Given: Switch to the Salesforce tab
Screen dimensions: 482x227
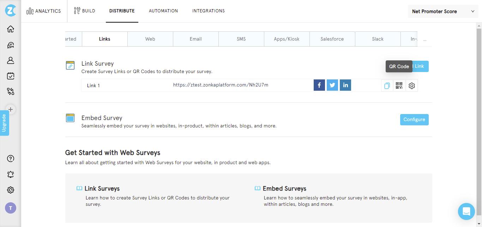Looking at the screenshot, I should tap(332, 39).
